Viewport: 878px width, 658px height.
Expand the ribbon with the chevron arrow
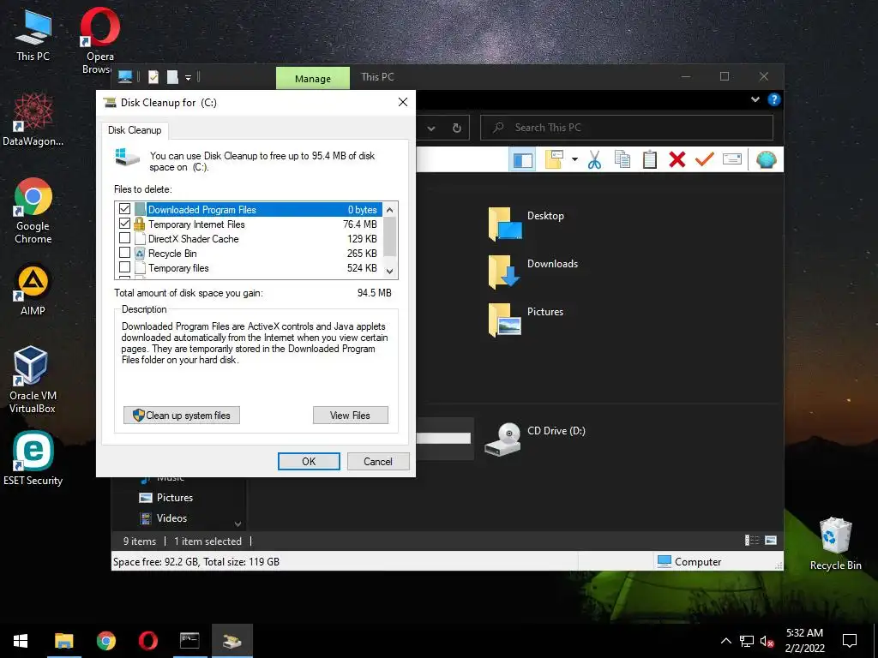(x=755, y=99)
